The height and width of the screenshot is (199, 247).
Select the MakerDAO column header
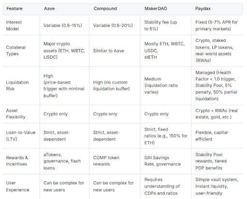pos(156,9)
